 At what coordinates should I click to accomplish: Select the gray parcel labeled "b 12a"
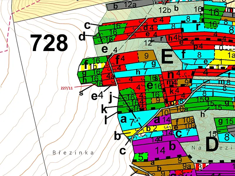pyautogui.click(x=130, y=6)
